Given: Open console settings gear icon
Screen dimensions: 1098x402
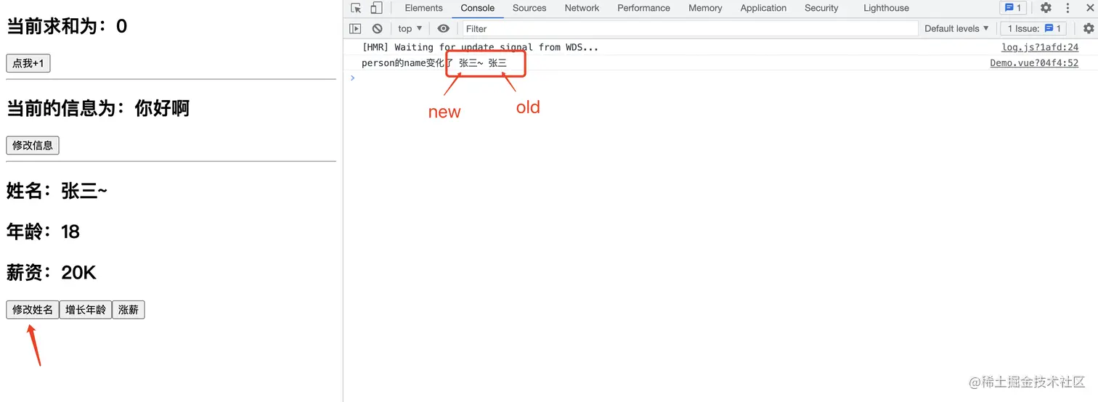Looking at the screenshot, I should point(1088,28).
